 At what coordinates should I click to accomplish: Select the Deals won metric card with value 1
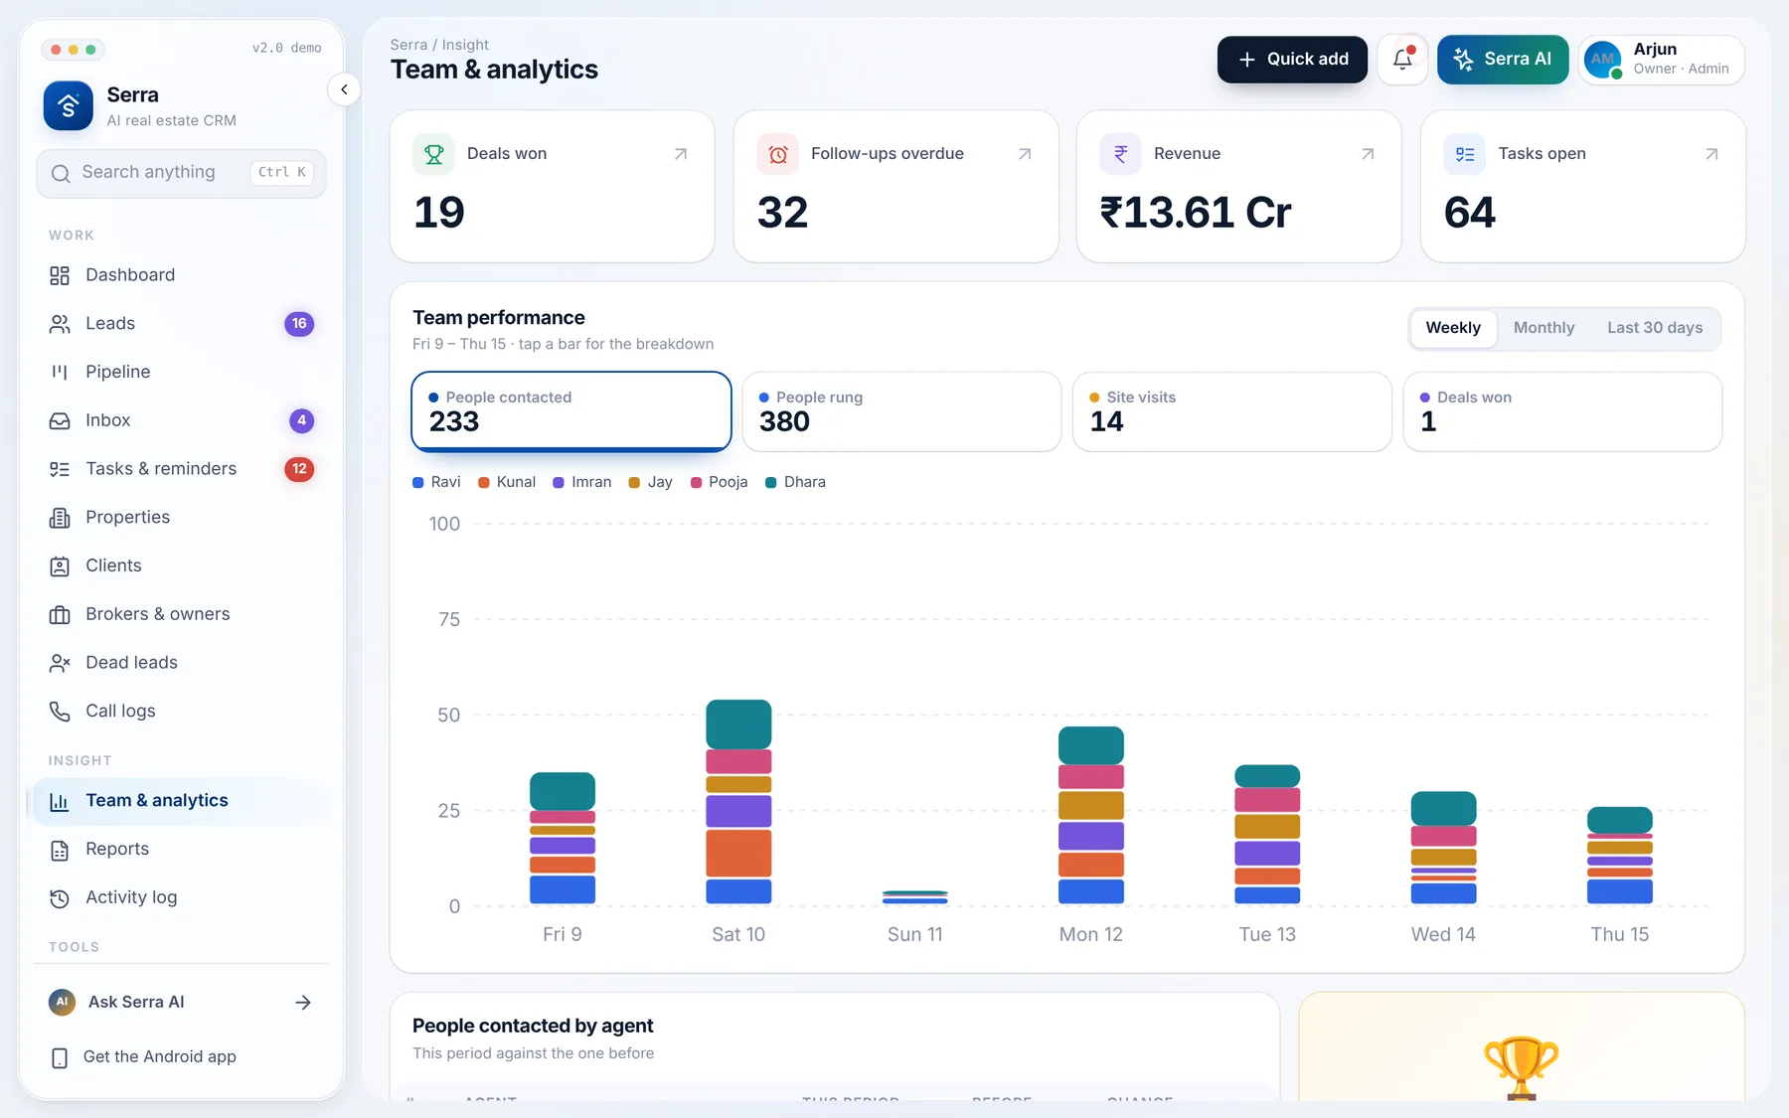click(x=1562, y=411)
